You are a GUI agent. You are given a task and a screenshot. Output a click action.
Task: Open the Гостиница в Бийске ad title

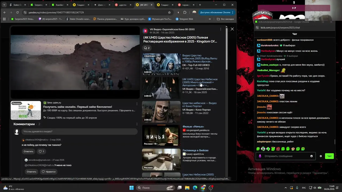tap(196, 150)
